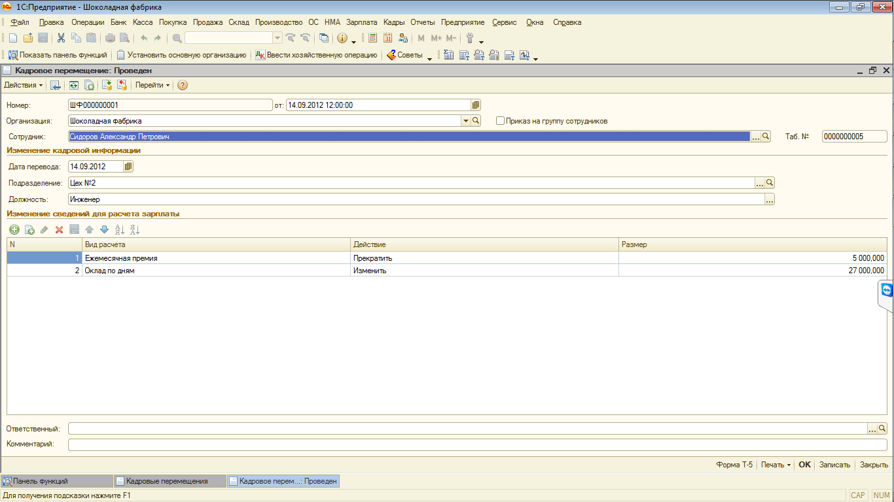Move row up with the up arrow icon
The height and width of the screenshot is (502, 894).
tap(89, 229)
